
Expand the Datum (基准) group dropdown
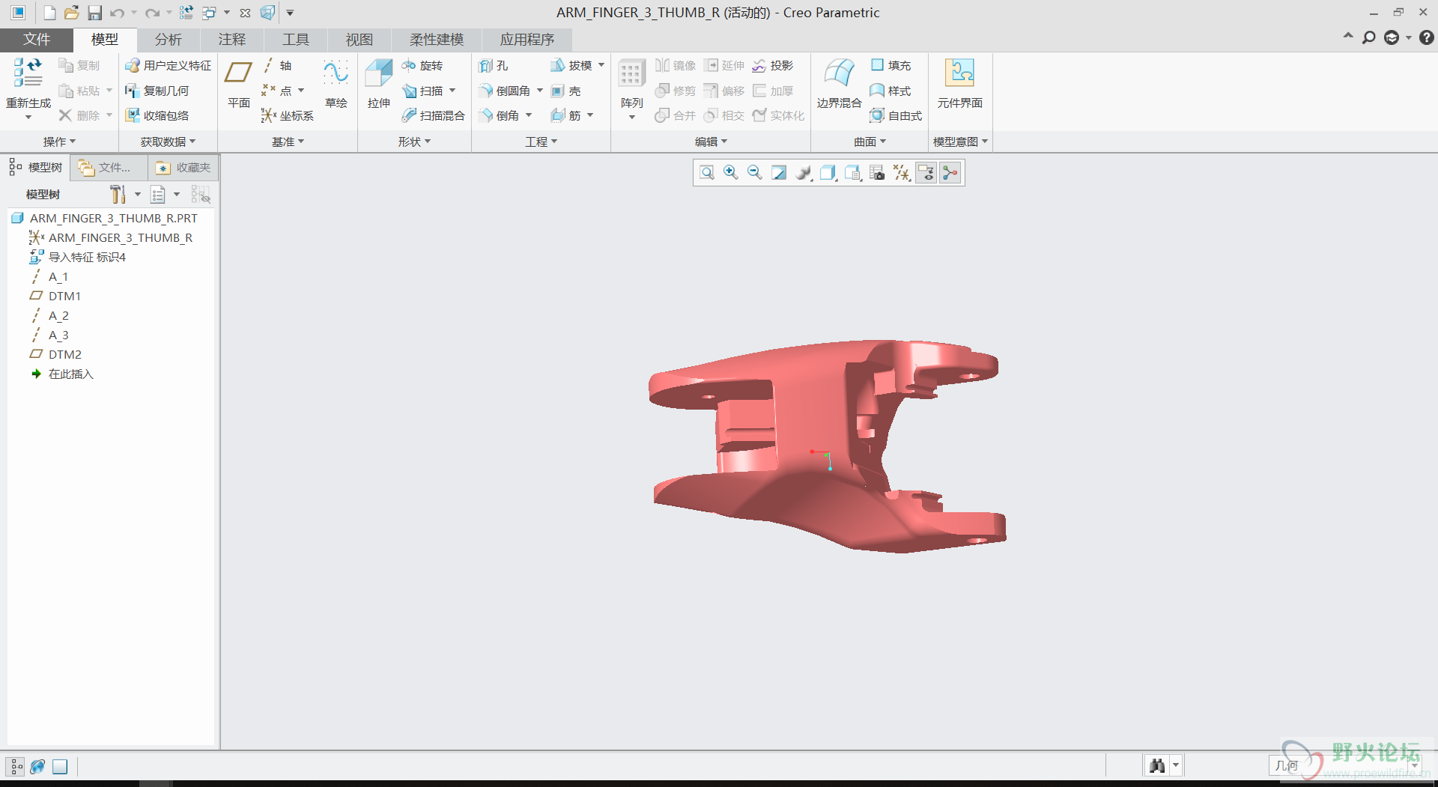point(288,142)
